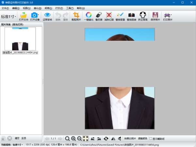
Task: Click the 保存照片 save photo icon
Action: pos(155,15)
